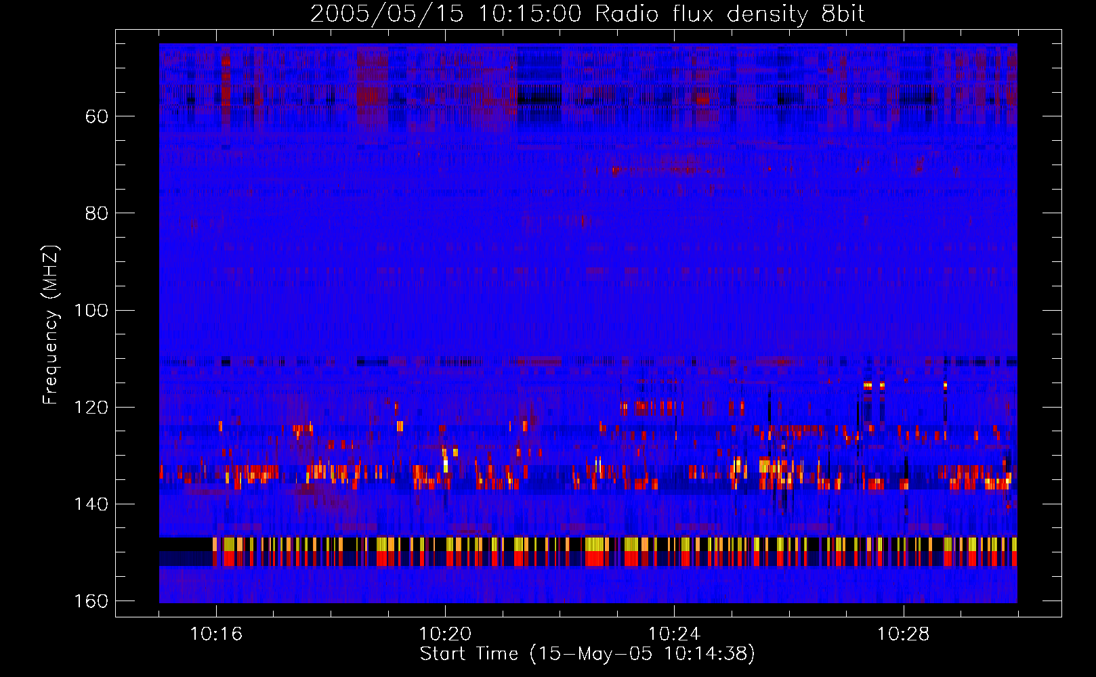
Task: Click the 10:24 time tick label
Action: click(674, 634)
